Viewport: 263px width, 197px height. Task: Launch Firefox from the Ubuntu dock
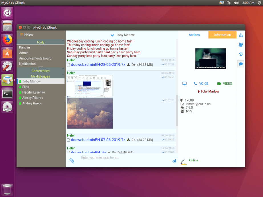pos(7,39)
